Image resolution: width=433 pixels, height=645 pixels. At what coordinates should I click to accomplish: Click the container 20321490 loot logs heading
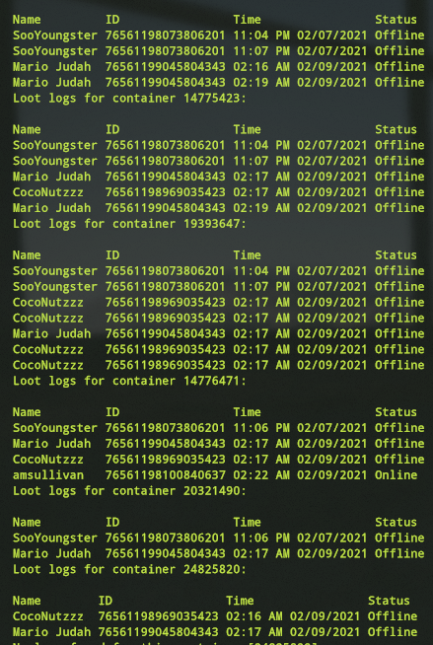(x=129, y=491)
